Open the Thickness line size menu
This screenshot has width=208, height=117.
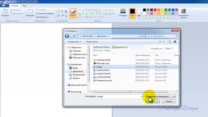pos(123,13)
